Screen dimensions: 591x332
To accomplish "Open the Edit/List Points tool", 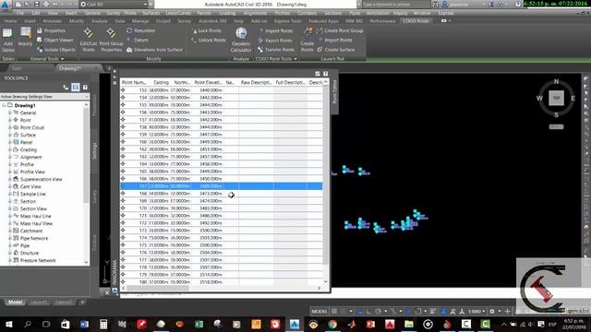I will tap(89, 40).
